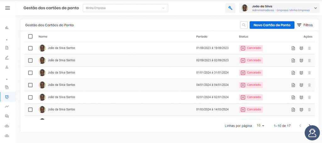322x143 pixels.
Task: Click clock icon for 02/01/2024 à 02/01/2024 row
Action: (x=301, y=97)
